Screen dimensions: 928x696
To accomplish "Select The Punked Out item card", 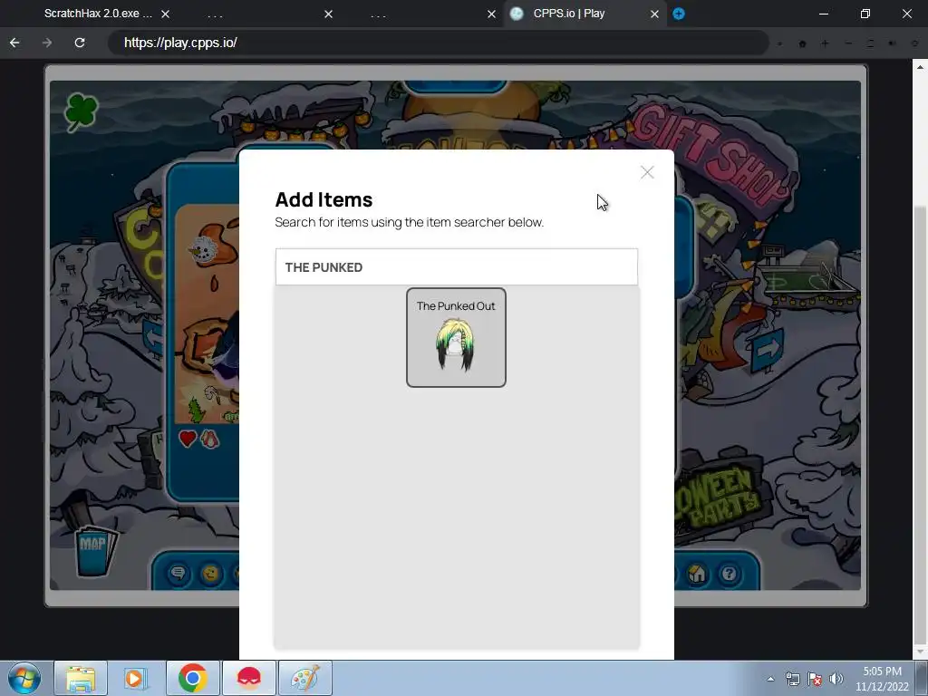I will pyautogui.click(x=456, y=337).
